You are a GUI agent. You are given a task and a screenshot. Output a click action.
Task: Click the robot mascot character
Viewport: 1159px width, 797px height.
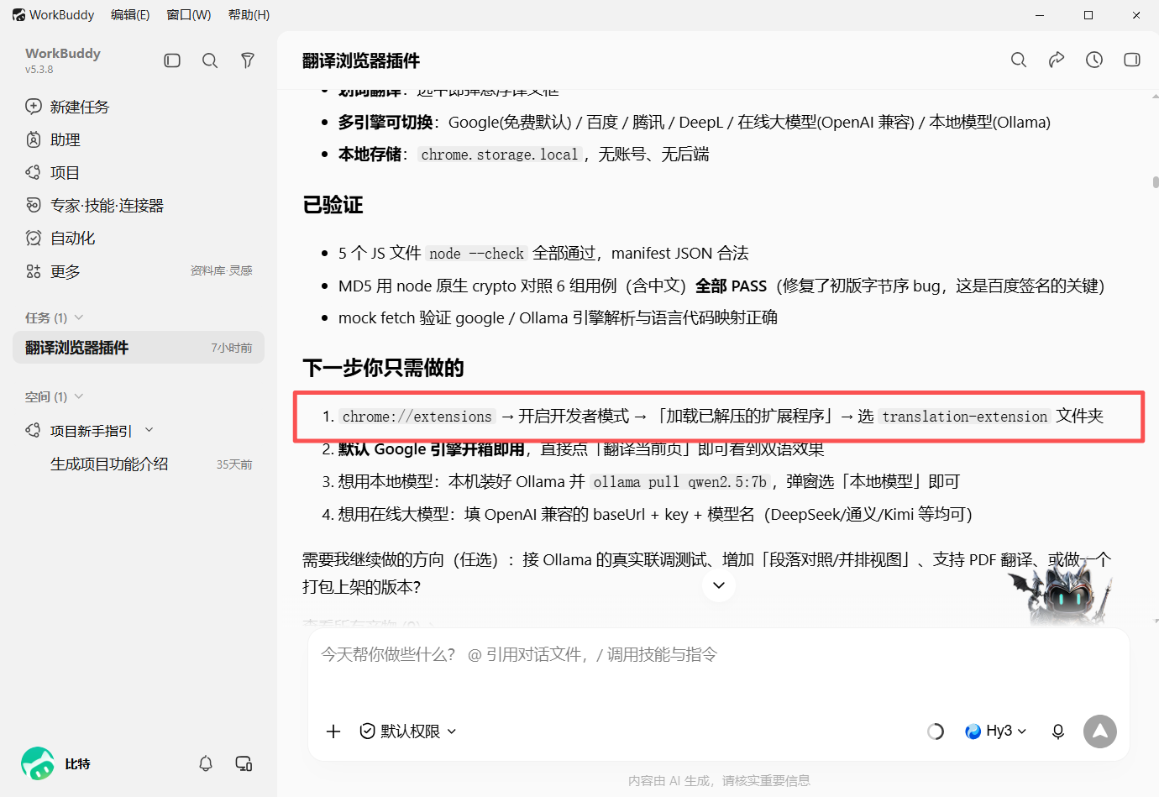click(1064, 594)
